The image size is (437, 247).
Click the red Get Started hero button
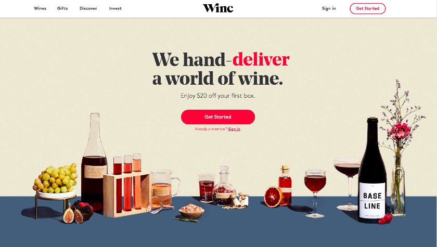(218, 117)
